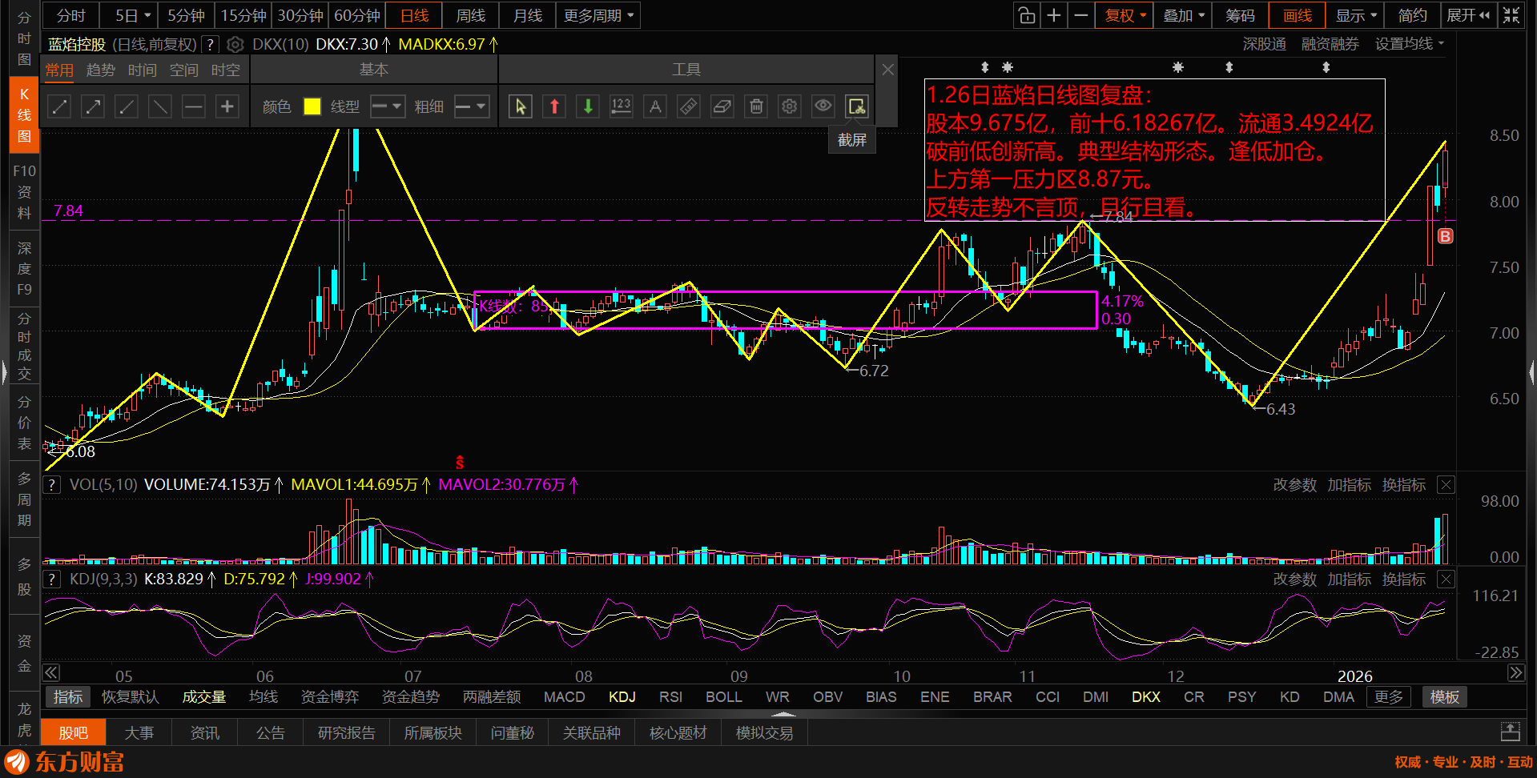The height and width of the screenshot is (778, 1537).
Task: Open help for the KDJ indicator
Action: point(52,579)
